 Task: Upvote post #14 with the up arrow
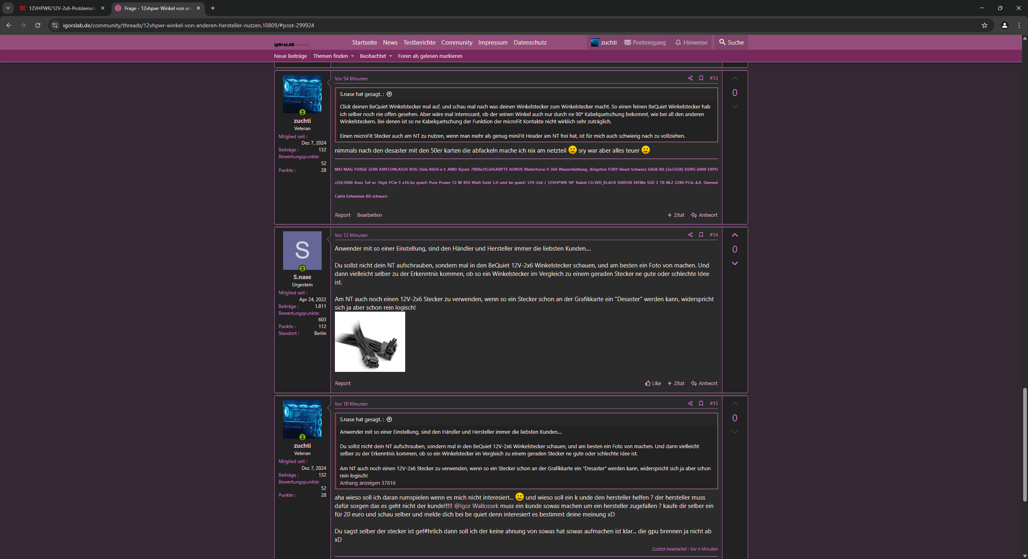[x=734, y=235]
